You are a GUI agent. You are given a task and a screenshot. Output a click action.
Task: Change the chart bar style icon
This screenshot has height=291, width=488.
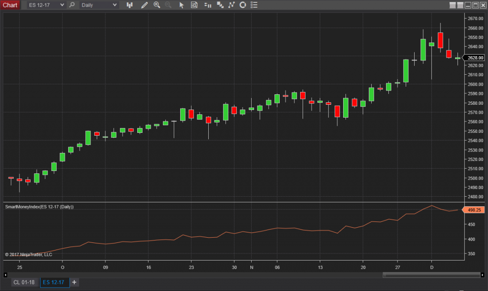pyautogui.click(x=129, y=5)
